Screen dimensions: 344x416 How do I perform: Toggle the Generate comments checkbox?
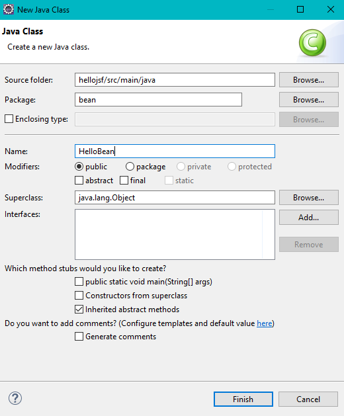tap(79, 337)
